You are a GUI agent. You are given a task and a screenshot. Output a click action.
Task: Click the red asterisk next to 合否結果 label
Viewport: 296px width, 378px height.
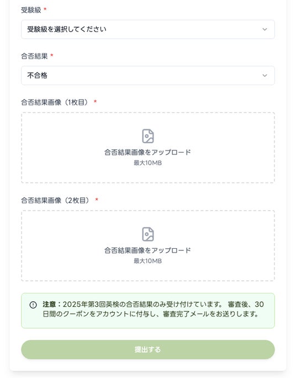51,55
